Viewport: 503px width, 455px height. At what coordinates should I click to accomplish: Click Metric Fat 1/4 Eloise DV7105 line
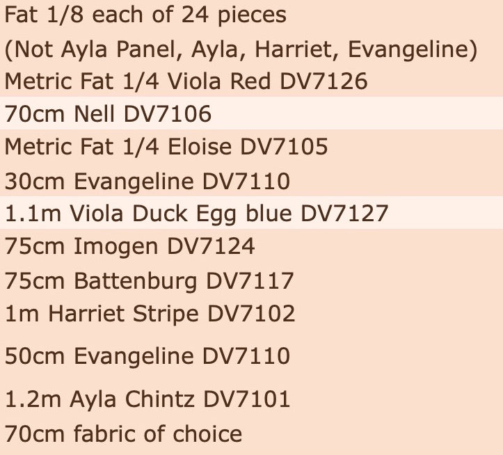[x=166, y=147]
